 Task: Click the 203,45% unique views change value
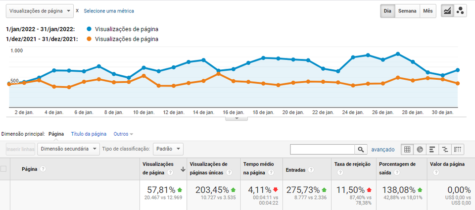212,190
